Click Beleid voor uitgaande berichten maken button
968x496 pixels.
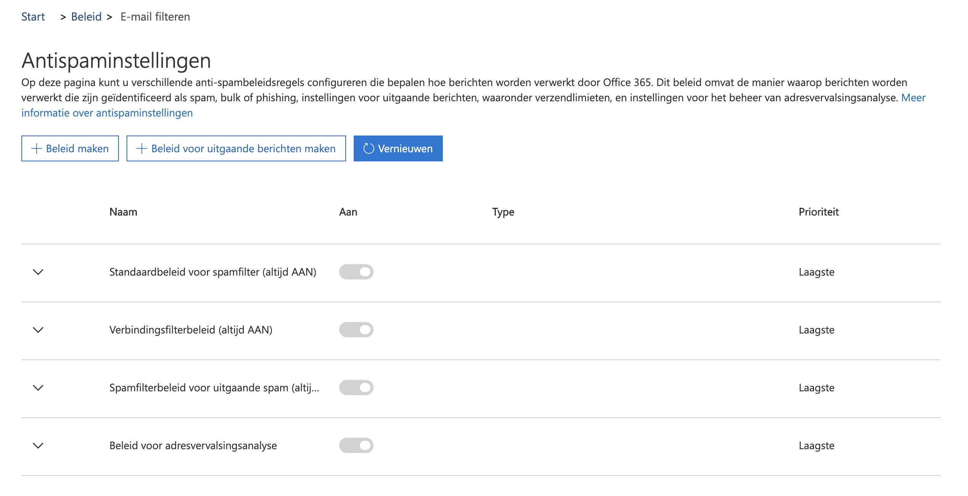coord(236,148)
